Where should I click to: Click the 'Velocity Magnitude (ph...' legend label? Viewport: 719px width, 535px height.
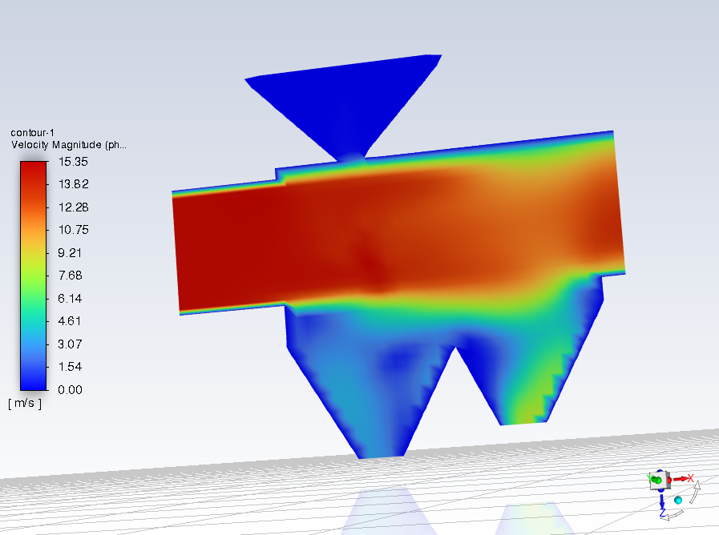click(x=69, y=145)
